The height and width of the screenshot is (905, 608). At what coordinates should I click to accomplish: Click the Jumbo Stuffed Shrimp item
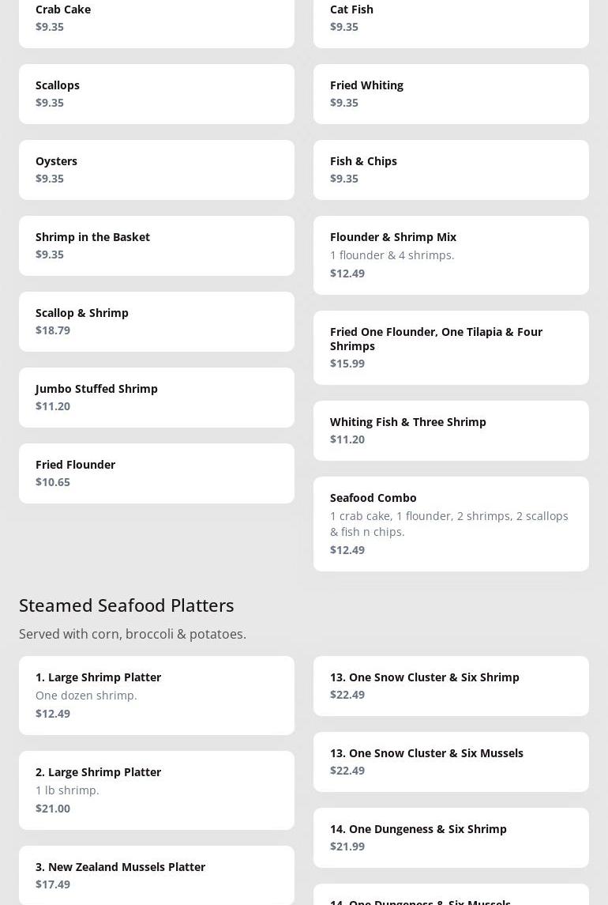click(x=156, y=398)
